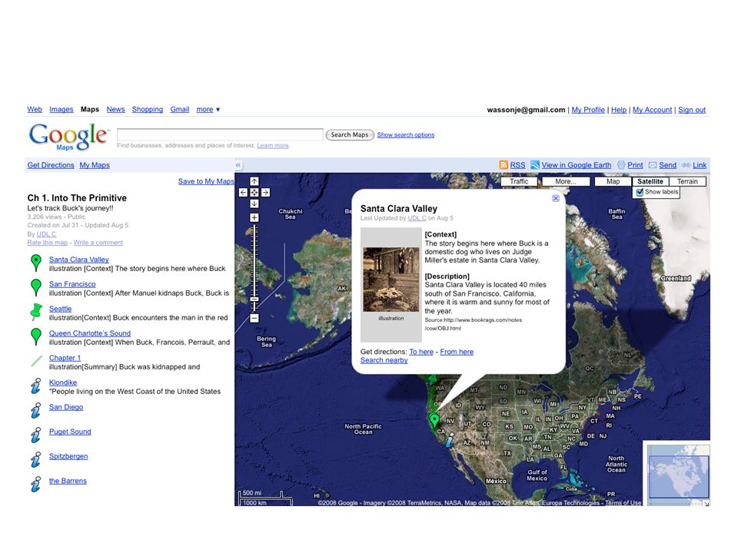Toggle the Traffic map overlay
The image size is (738, 553).
(519, 181)
